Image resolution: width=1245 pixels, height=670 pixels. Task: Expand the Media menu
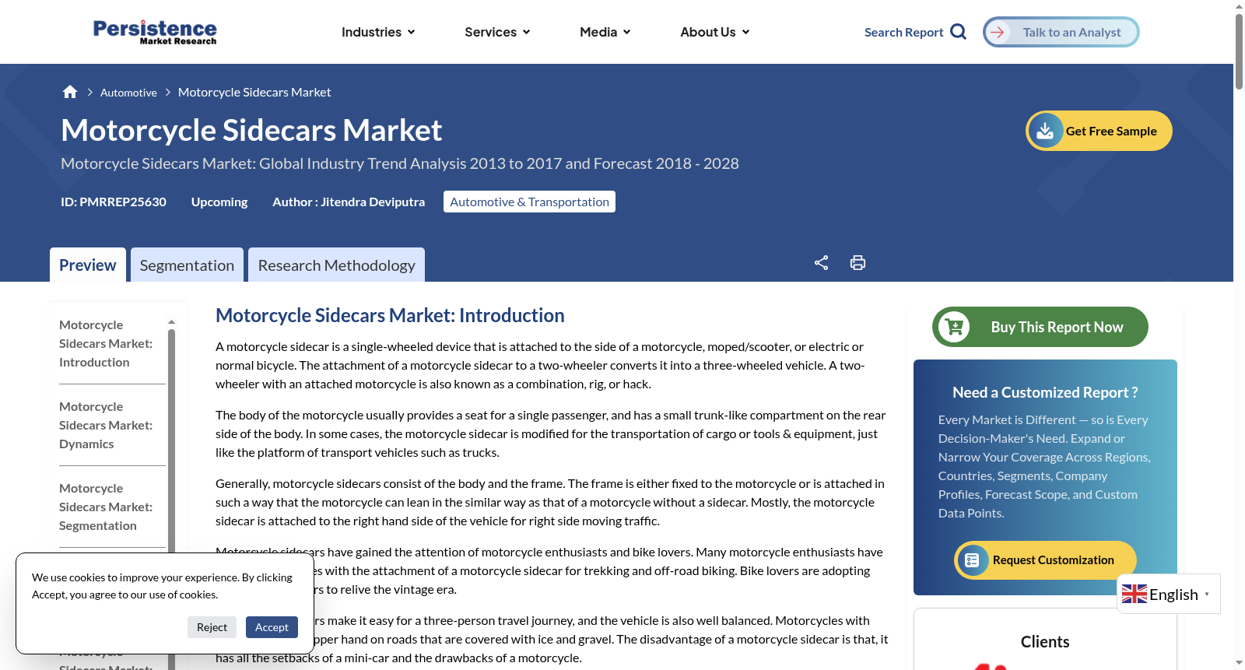pyautogui.click(x=605, y=32)
